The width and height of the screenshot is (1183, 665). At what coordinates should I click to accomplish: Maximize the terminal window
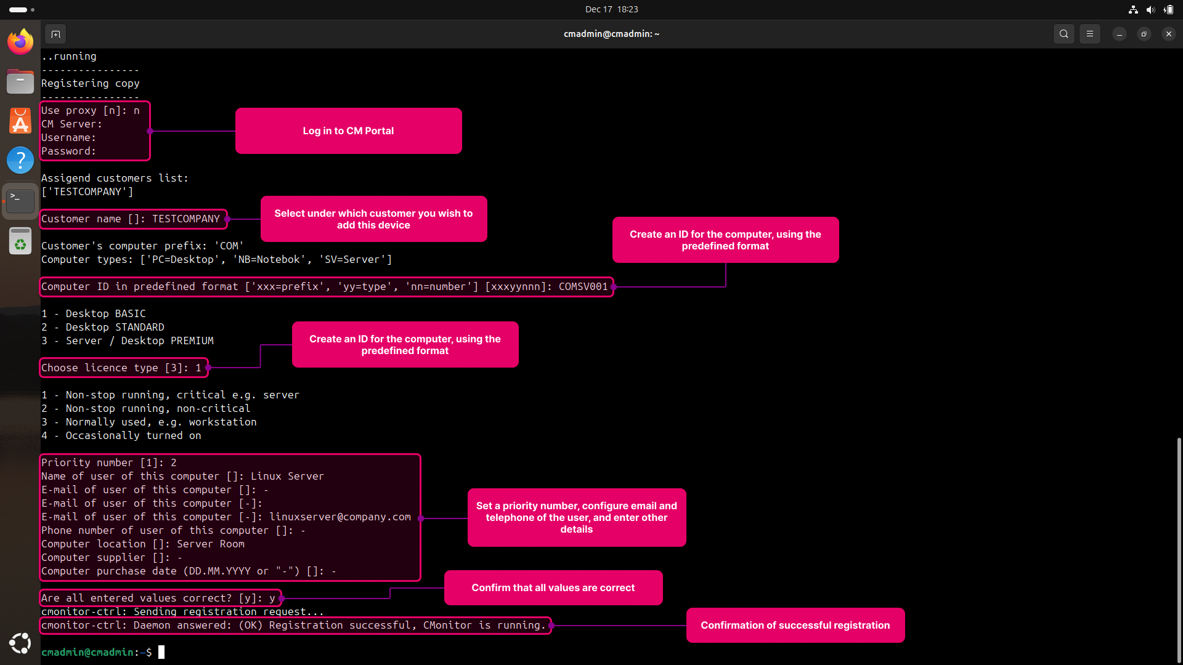[1144, 34]
